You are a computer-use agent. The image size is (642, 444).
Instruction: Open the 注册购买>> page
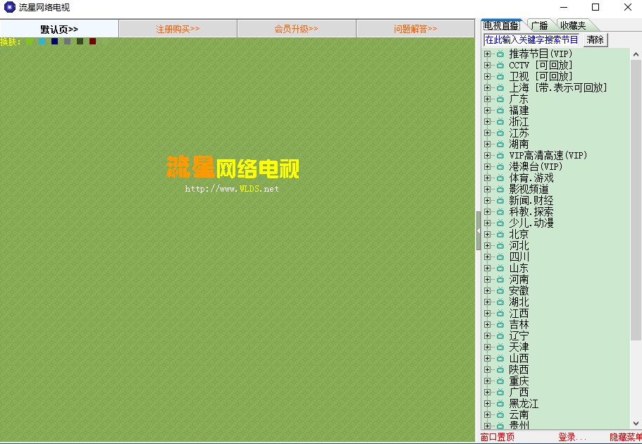click(x=178, y=29)
